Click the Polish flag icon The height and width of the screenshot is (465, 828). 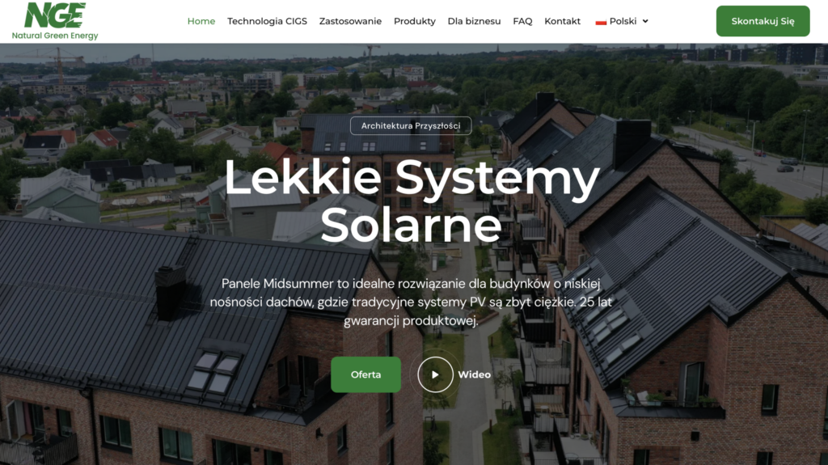tap(601, 22)
